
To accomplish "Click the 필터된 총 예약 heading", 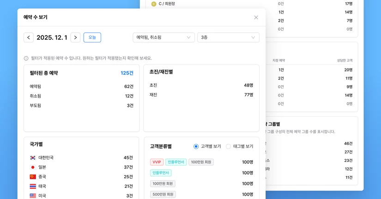I will click(44, 73).
